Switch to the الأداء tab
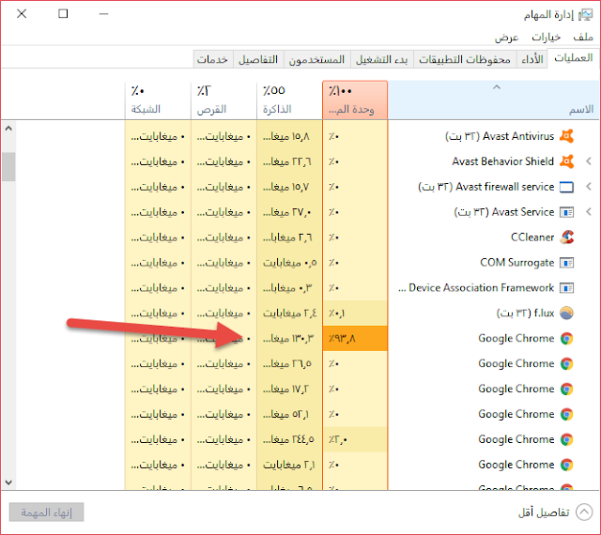601x535 pixels. (x=532, y=59)
